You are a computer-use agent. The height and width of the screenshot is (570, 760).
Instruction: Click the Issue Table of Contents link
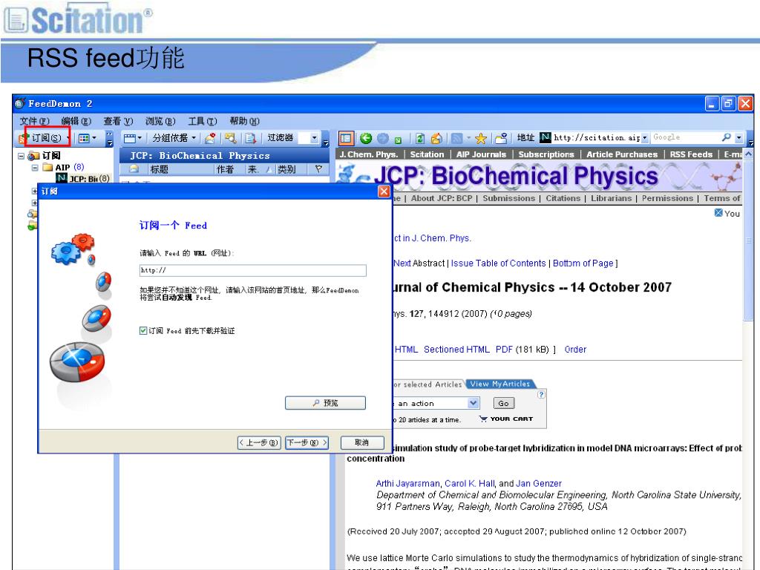[x=498, y=263]
